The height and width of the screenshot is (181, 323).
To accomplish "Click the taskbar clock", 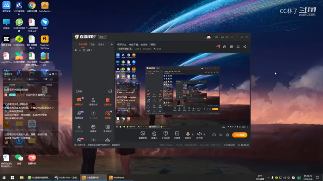I will point(308,177).
